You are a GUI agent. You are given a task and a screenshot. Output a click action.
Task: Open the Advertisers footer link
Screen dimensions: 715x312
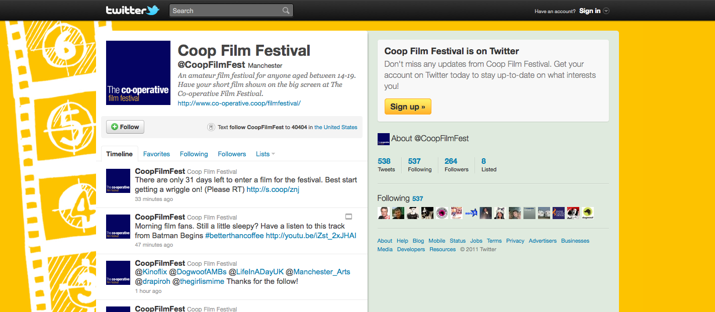pyautogui.click(x=543, y=241)
